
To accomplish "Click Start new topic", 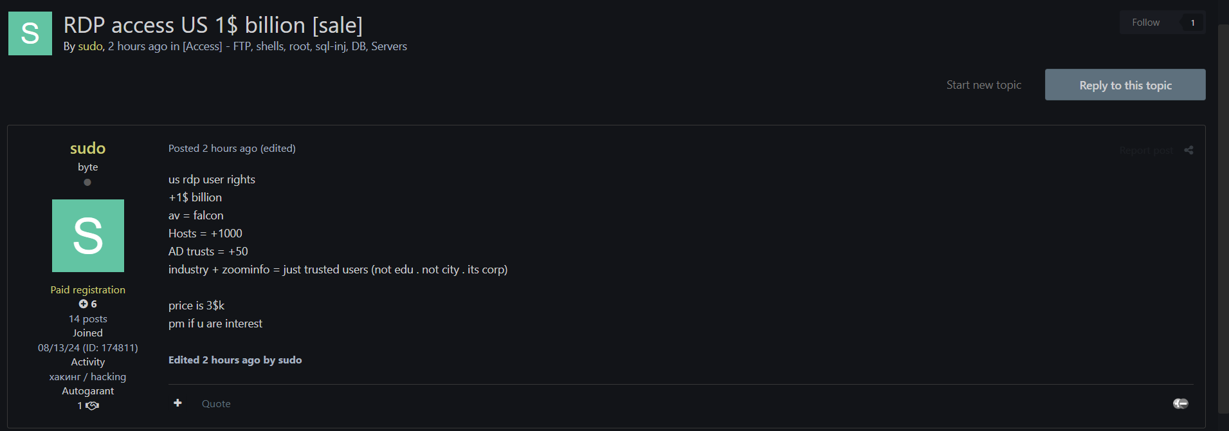I will click(983, 85).
